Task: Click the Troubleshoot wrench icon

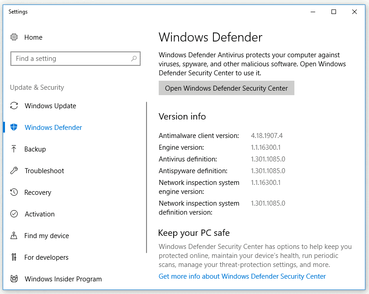Action: click(x=14, y=170)
